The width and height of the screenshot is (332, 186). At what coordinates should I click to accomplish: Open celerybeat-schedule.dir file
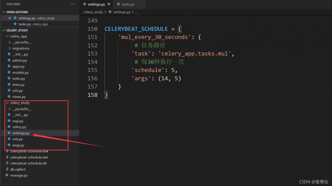[39, 163]
